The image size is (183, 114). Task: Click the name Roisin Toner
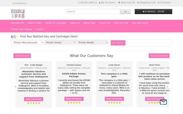coord(155,65)
